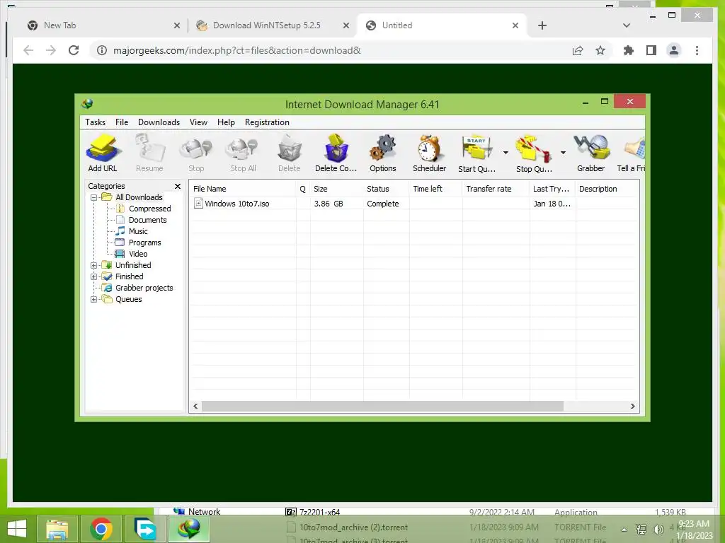
Task: Click the volume icon in system tray
Action: pos(658,529)
